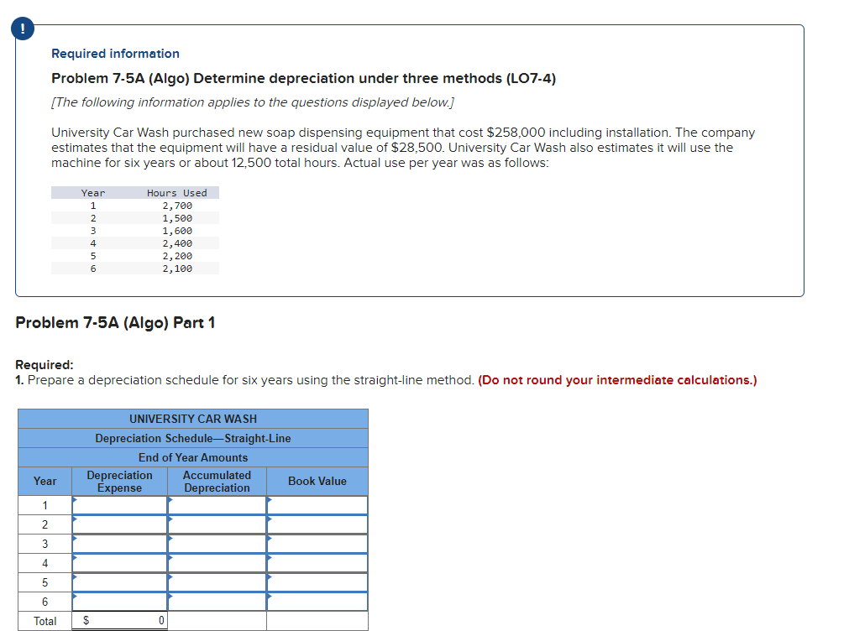This screenshot has height=631, width=849.
Task: Select Year 1 Depreciation Expense input field
Action: coord(119,504)
